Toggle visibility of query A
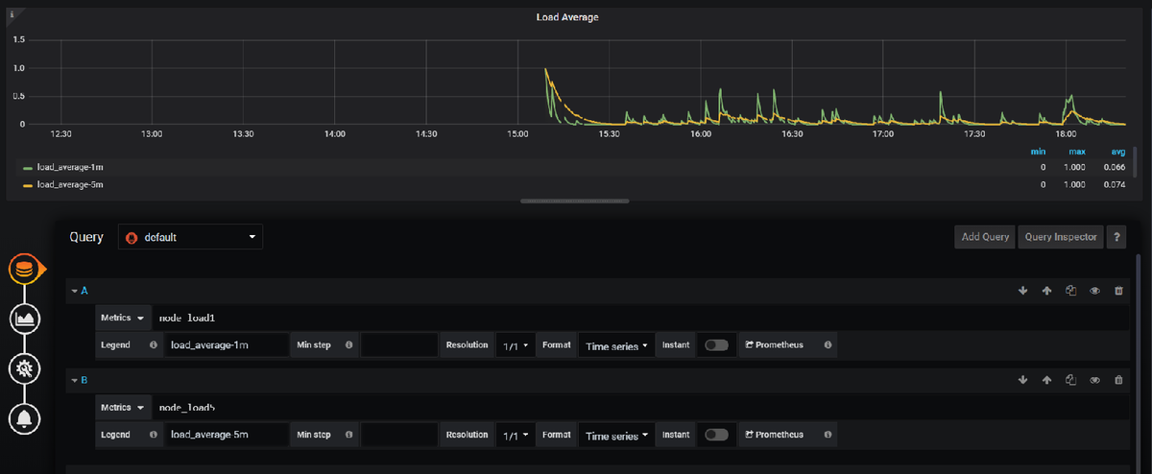The height and width of the screenshot is (474, 1152). click(x=1094, y=291)
